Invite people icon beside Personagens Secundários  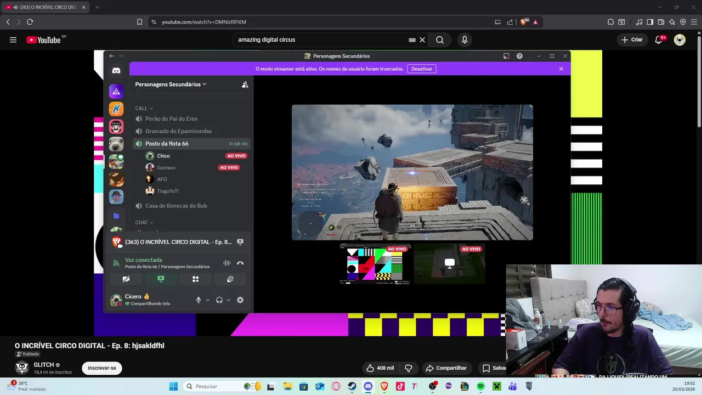point(245,84)
